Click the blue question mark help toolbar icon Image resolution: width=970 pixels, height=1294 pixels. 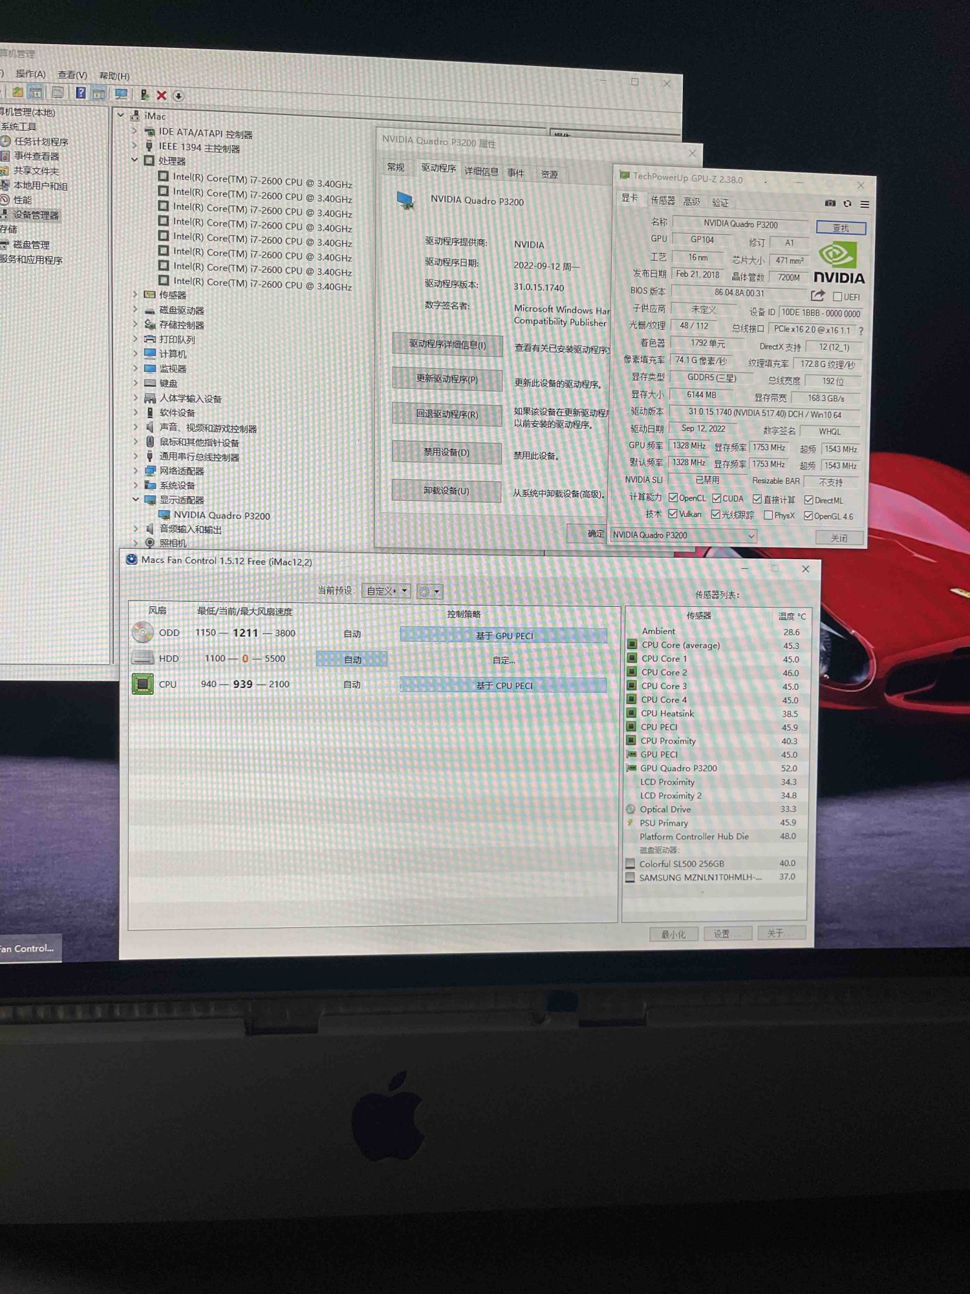(80, 93)
